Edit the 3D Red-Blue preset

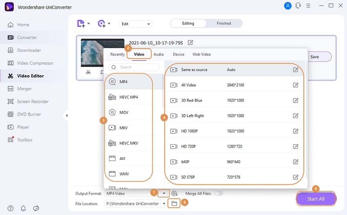296,101
